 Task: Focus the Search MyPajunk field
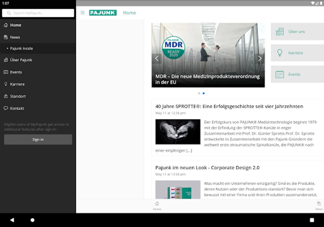[x=38, y=13]
